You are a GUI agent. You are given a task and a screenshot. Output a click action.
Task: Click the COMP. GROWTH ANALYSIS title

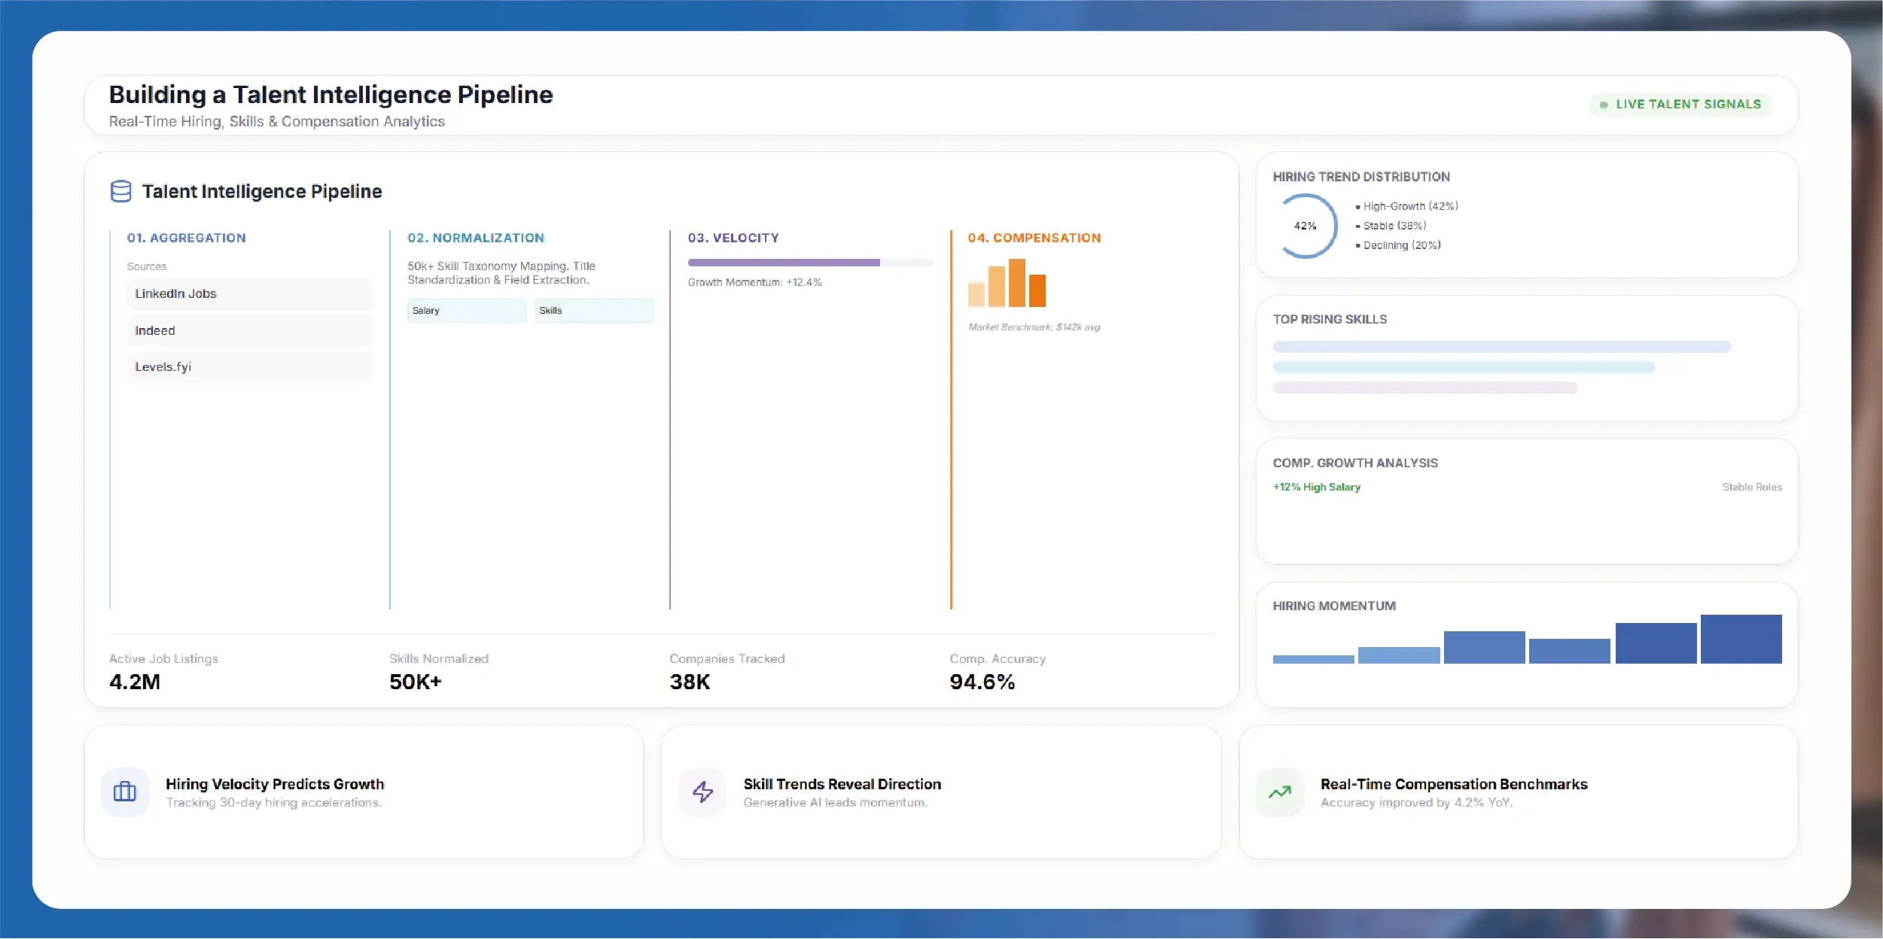click(x=1355, y=463)
